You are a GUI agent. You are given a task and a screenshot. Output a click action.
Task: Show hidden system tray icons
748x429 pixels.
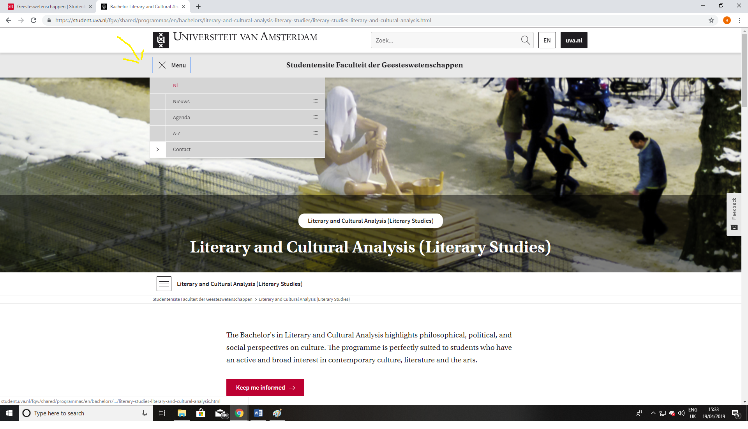653,413
